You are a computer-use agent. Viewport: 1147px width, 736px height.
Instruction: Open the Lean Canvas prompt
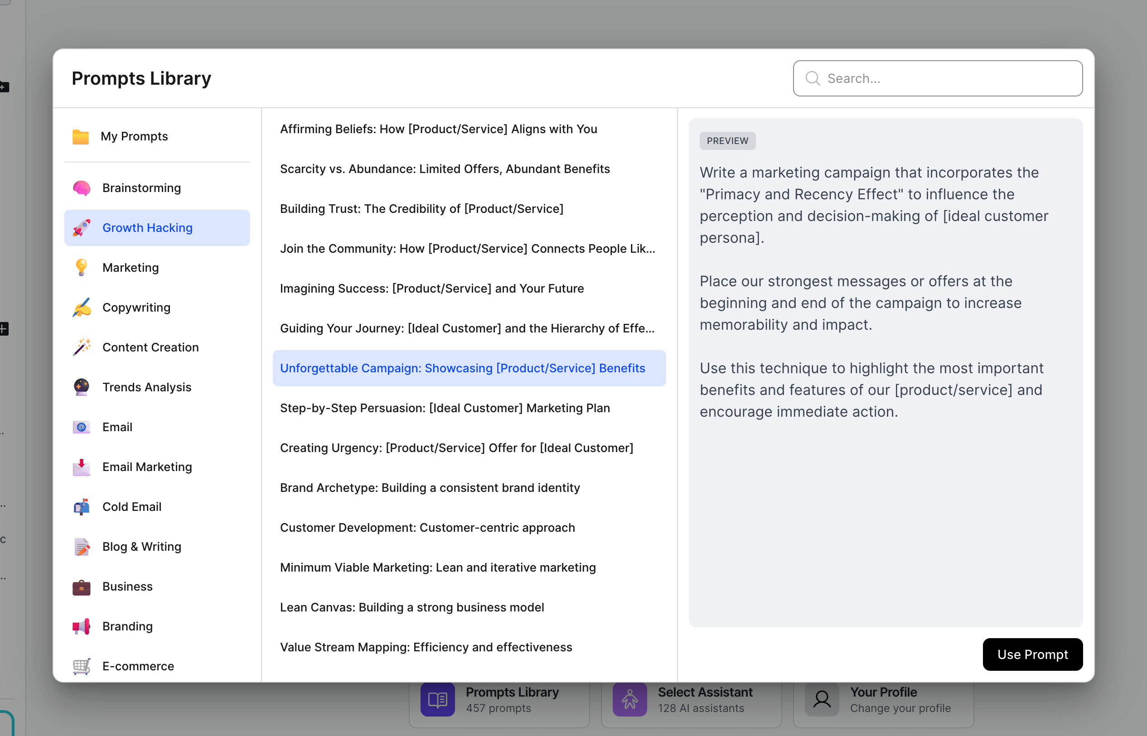[x=412, y=607]
